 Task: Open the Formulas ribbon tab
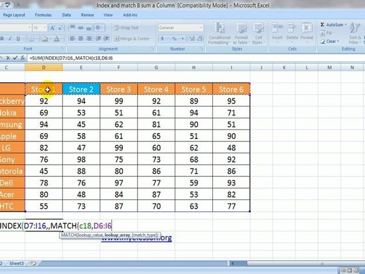click(x=43, y=15)
